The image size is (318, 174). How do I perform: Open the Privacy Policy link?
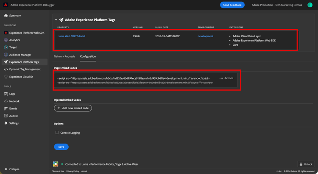[73, 171]
